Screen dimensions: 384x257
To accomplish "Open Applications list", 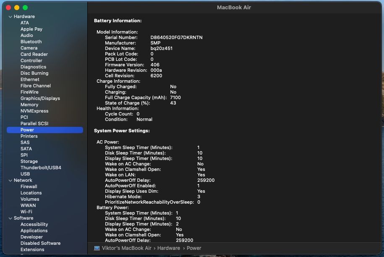I will click(34, 231).
